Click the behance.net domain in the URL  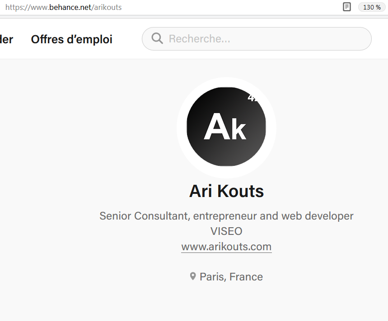pos(70,7)
